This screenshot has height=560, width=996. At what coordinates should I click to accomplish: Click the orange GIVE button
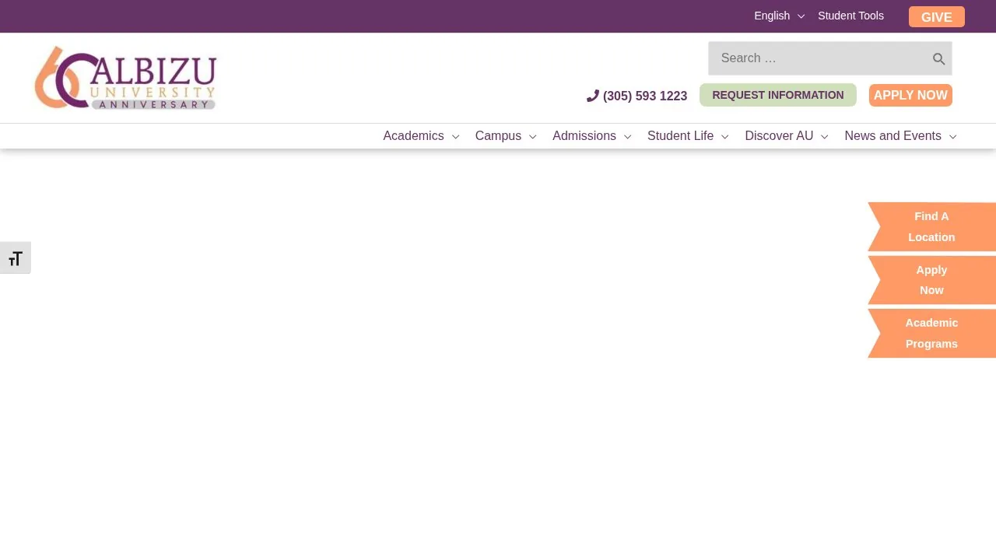937,17
